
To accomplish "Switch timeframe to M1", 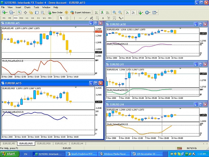I will [x=4, y=18].
